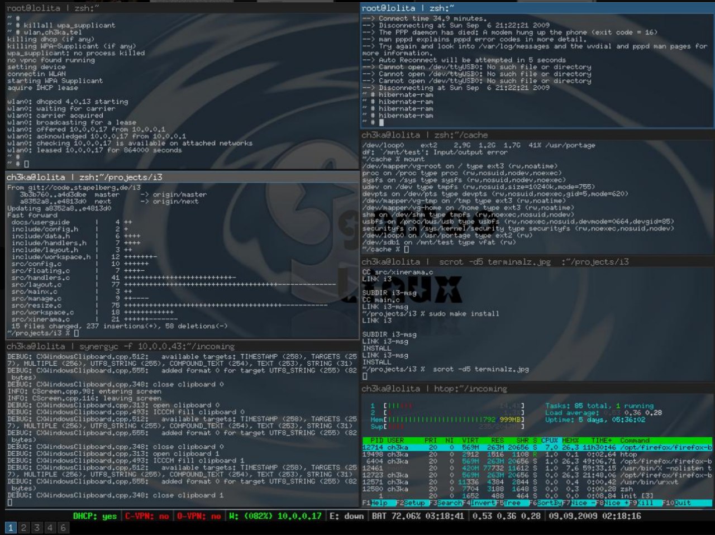This screenshot has height=535, width=715.
Task: Click F4 Invert in htop footer
Action: 479,503
